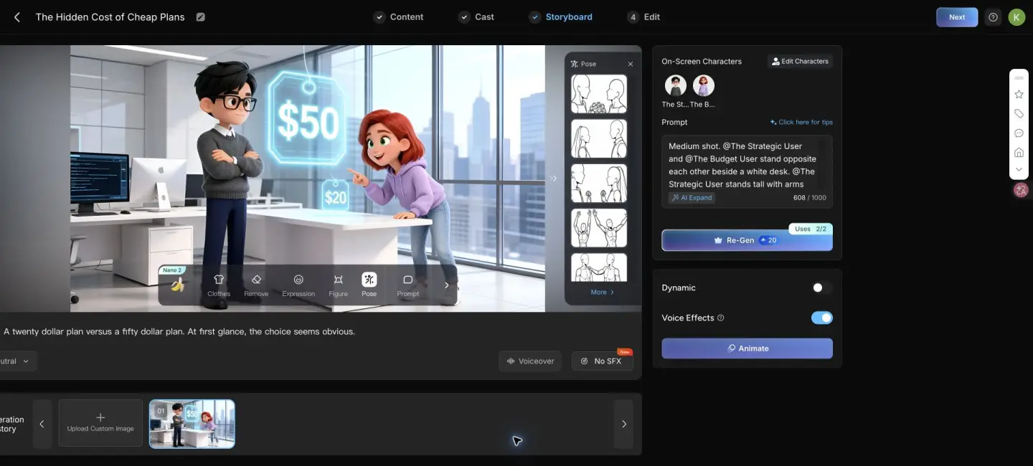Viewport: 1033px width, 466px height.
Task: Click the star icon in side widget
Action: [1019, 94]
